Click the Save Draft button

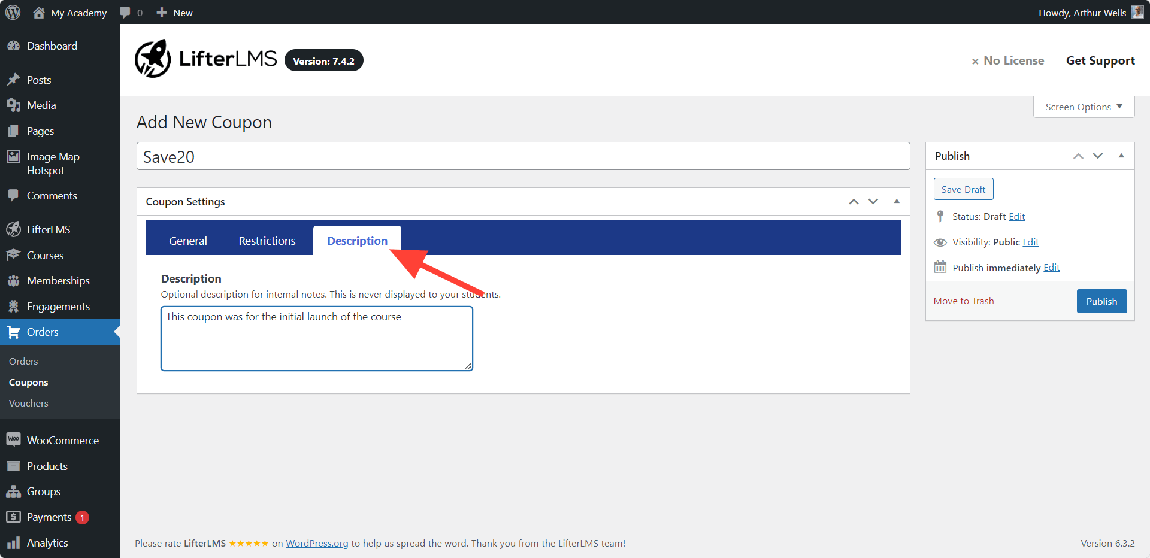pos(963,189)
